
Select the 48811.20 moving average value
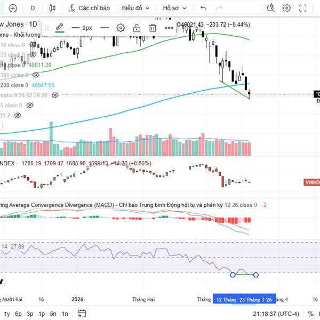[x=40, y=65]
